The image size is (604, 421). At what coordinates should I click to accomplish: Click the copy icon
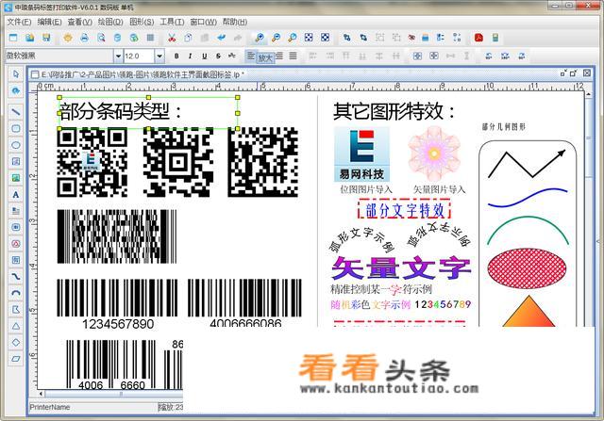[188, 38]
